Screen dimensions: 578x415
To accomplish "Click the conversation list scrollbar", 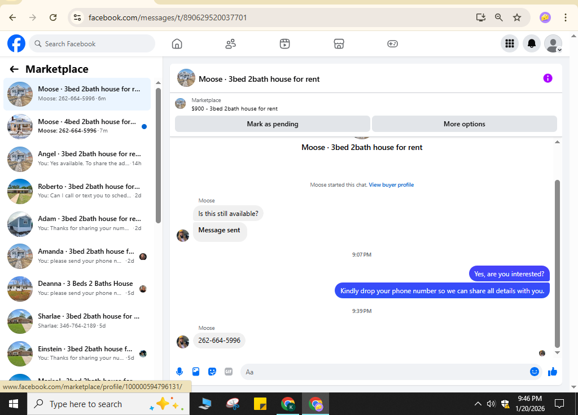I will click(158, 156).
